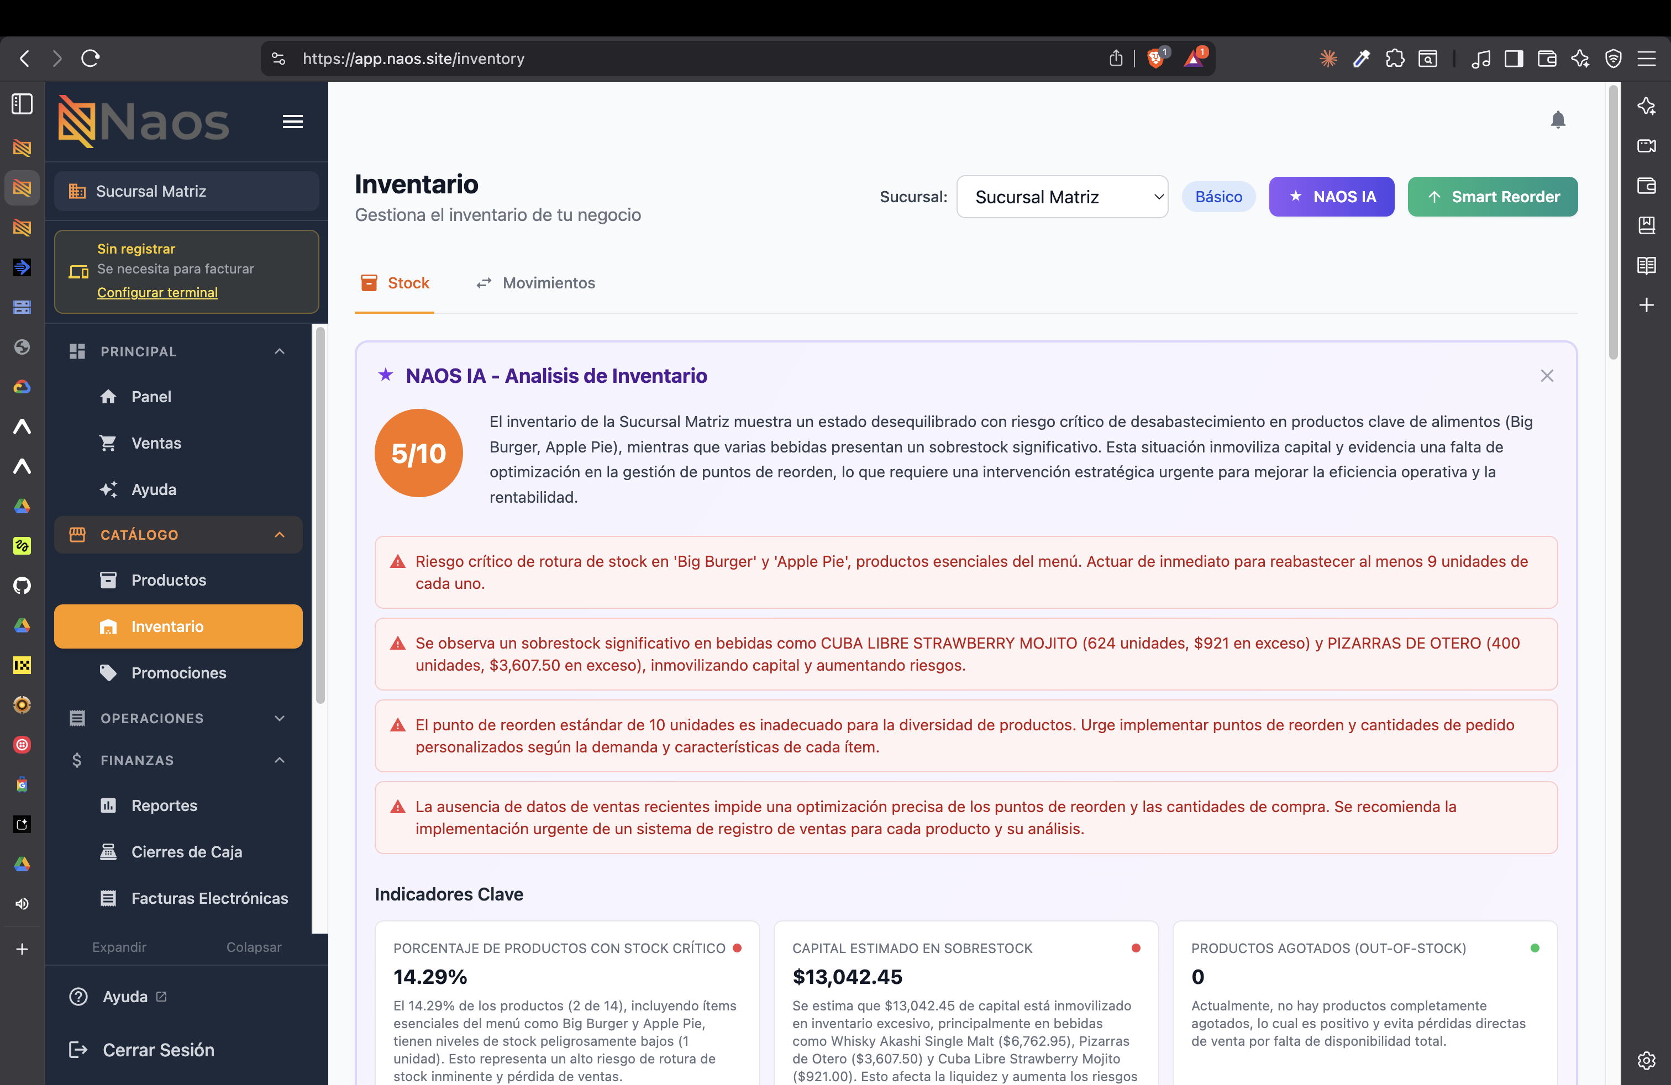
Task: Add a new sidebar item with plus
Action: [1646, 304]
